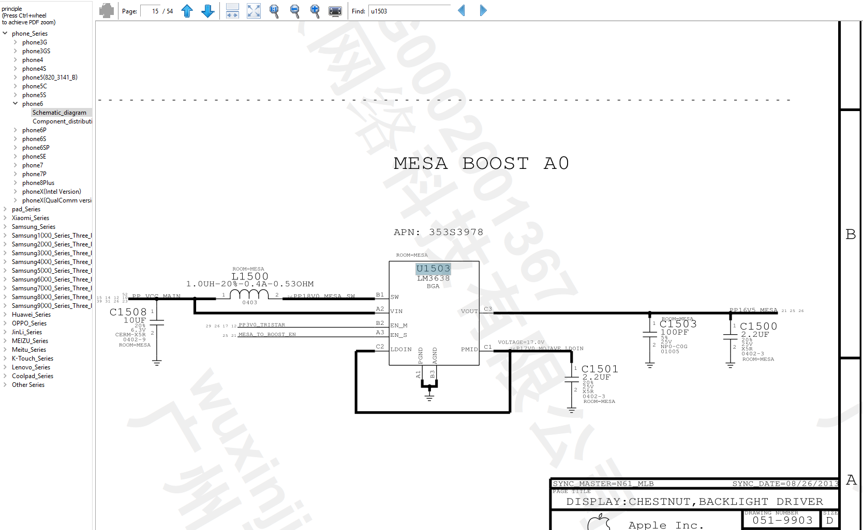Click the L1500 inductor label
The height and width of the screenshot is (530, 863).
[x=250, y=276]
